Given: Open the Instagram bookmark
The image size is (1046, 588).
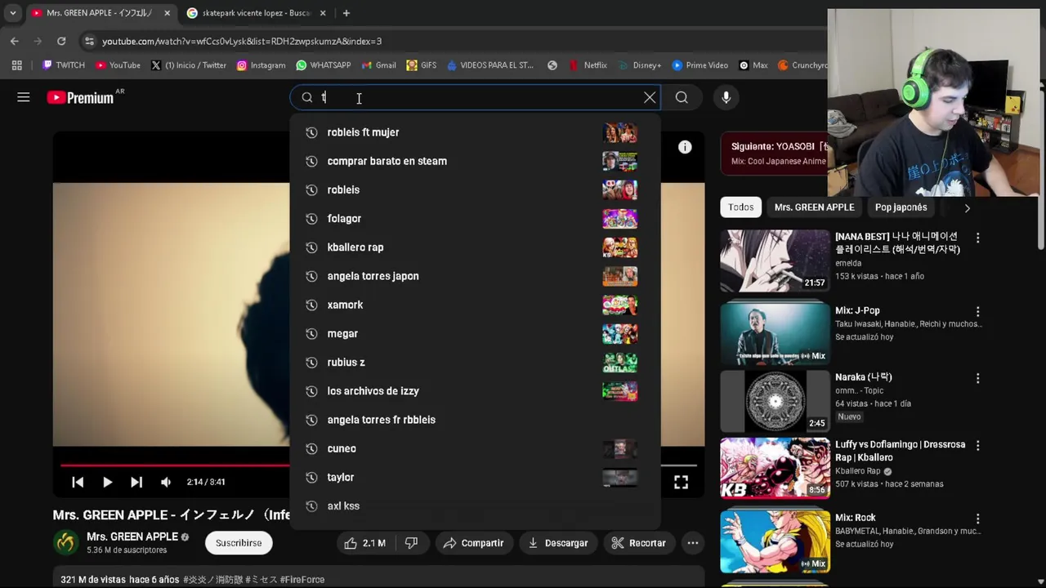Looking at the screenshot, I should click(x=261, y=65).
